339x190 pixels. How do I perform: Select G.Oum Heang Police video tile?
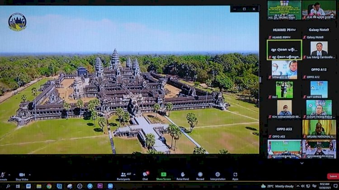(x=319, y=110)
